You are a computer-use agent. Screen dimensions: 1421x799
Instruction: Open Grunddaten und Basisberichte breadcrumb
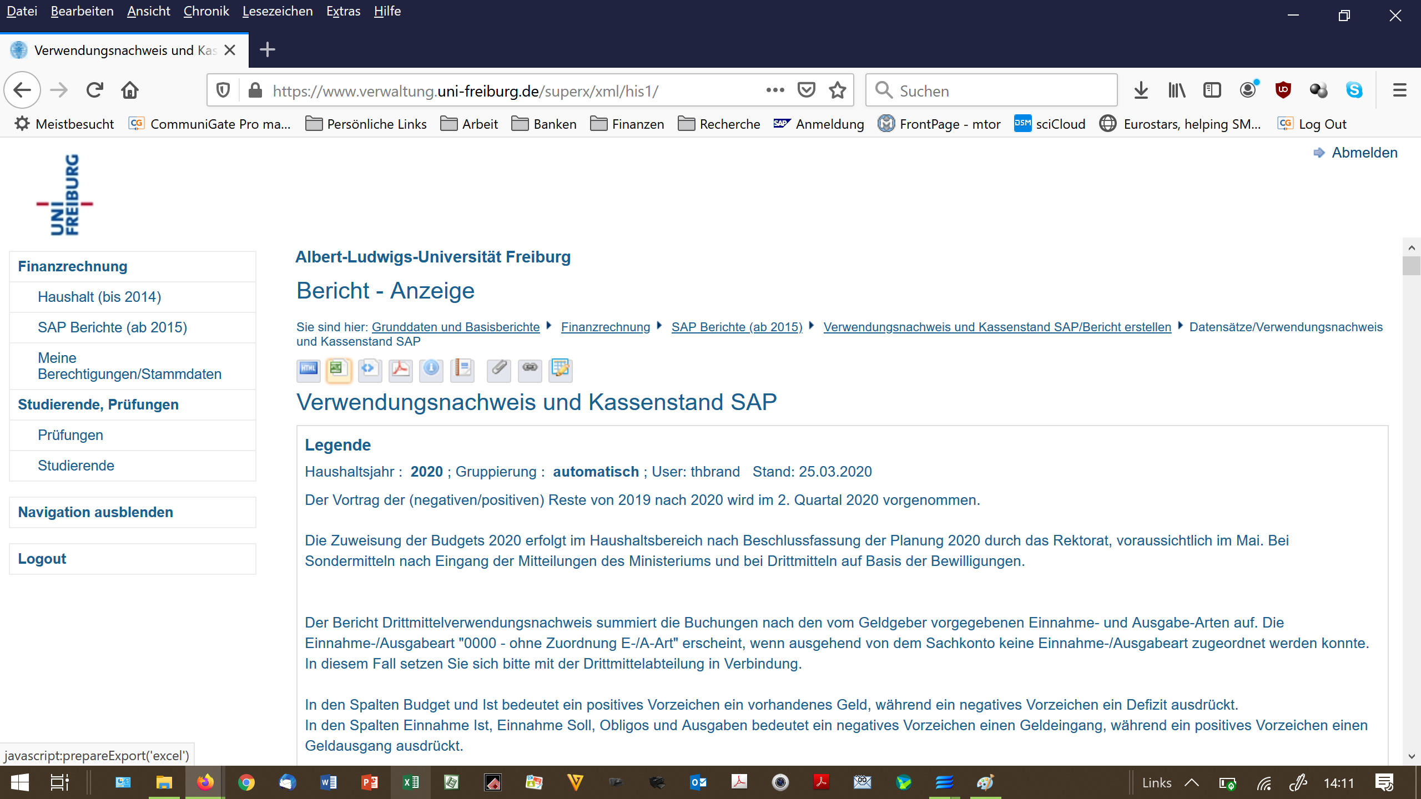click(456, 327)
